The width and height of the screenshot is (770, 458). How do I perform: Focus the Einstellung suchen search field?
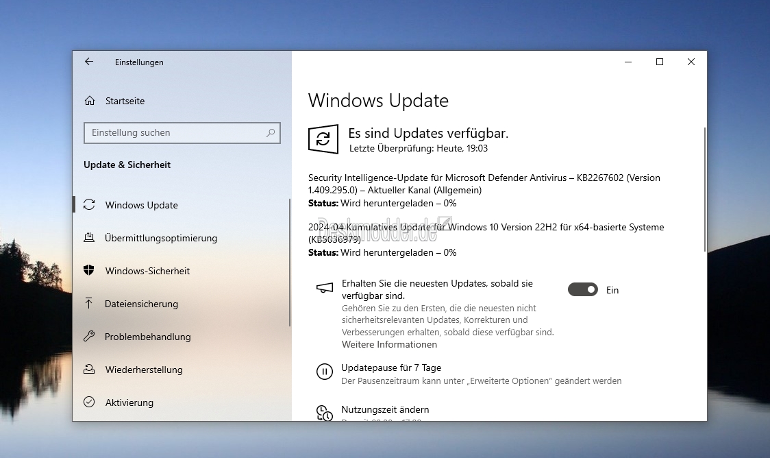pos(182,133)
